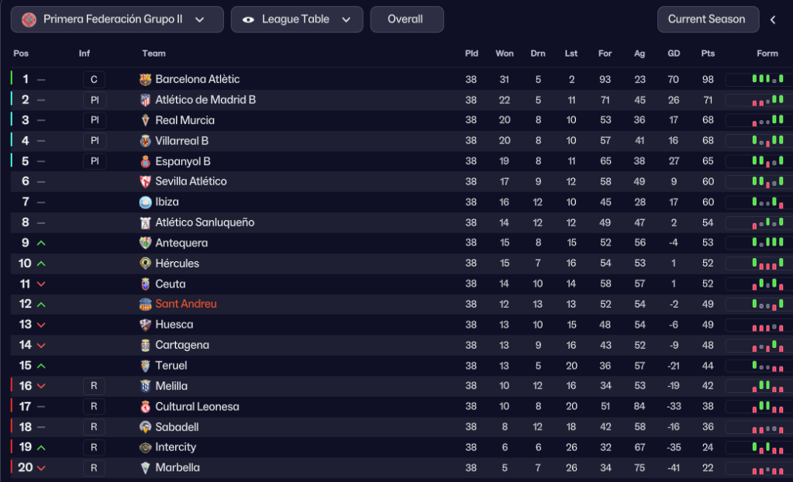Image resolution: width=793 pixels, height=482 pixels.
Task: Click the Overall filter button
Action: (406, 19)
